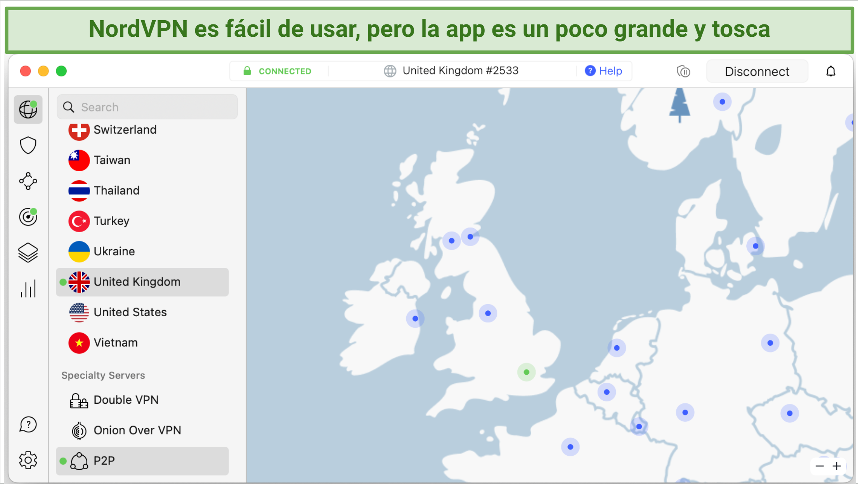Click the "Vietnam" country name
Screen dimensions: 858x484
(x=116, y=343)
